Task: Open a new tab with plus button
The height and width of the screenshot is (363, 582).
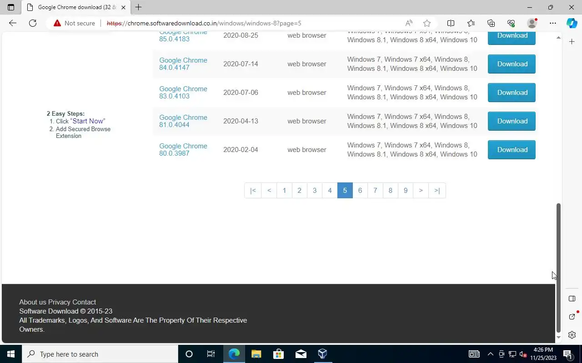Action: [138, 7]
